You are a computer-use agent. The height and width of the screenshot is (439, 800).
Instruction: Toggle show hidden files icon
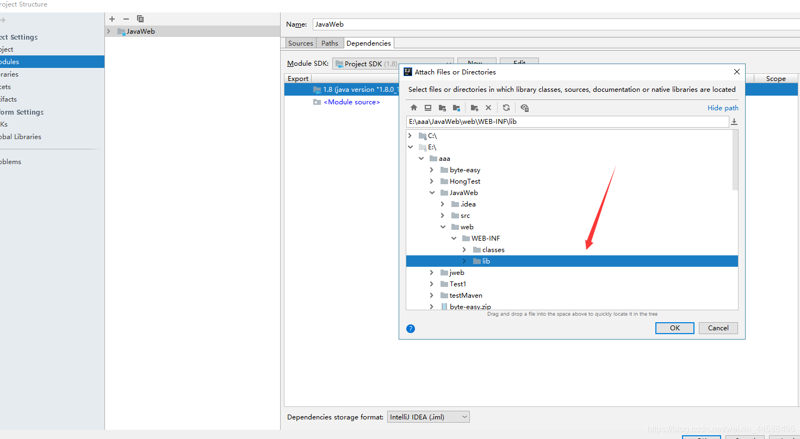(x=524, y=108)
